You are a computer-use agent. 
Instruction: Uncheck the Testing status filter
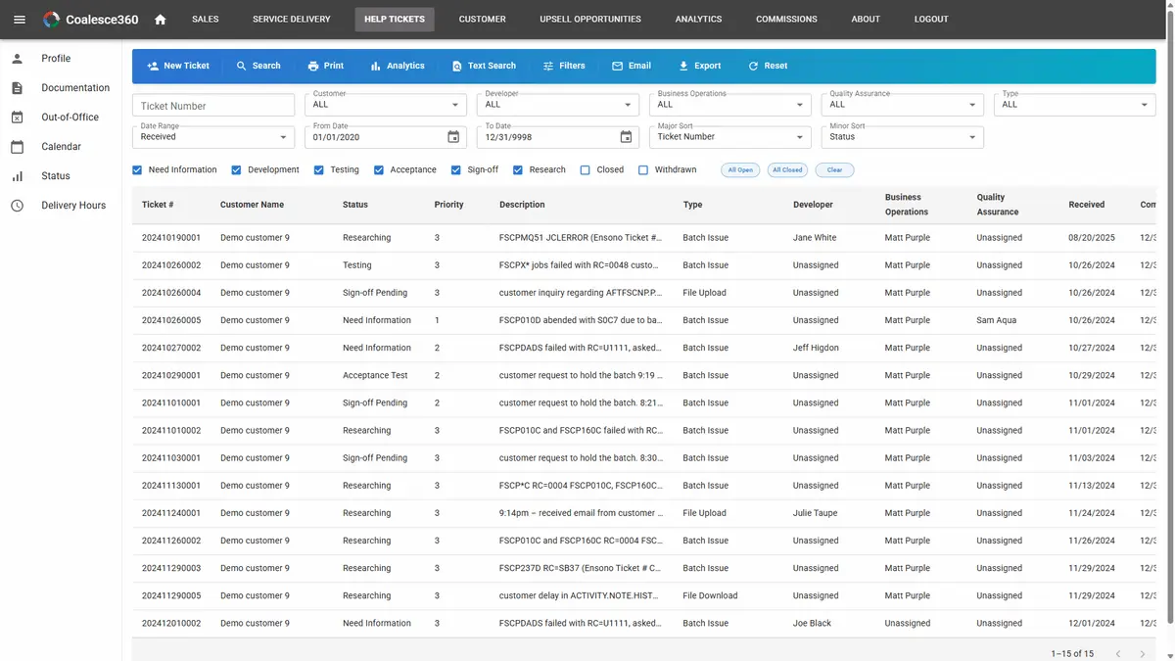coord(318,169)
